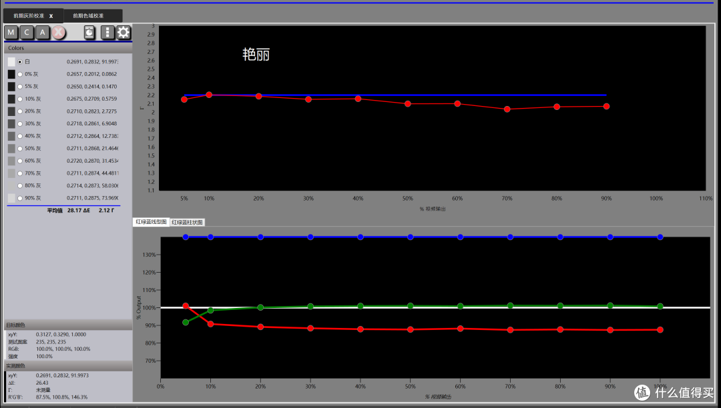
Task: Click the 实测颜色 section header
Action: click(68, 366)
